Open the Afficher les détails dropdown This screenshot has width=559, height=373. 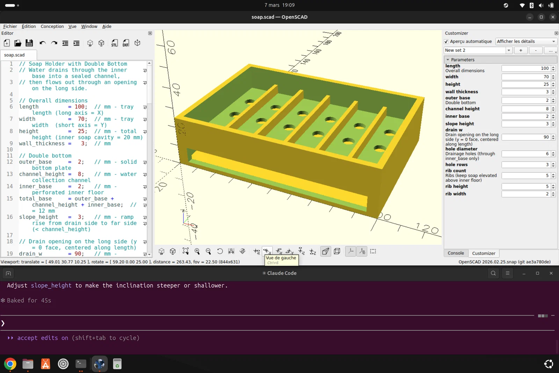[526, 41]
